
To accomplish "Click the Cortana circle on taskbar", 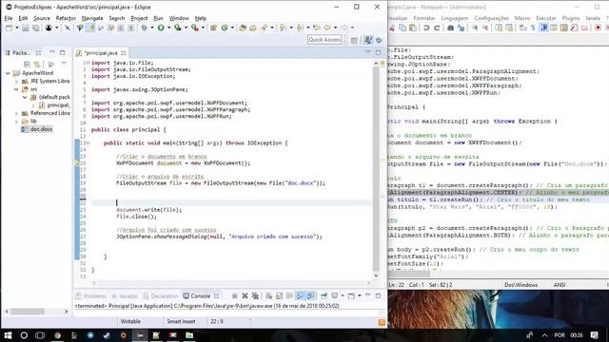I will click(x=24, y=335).
